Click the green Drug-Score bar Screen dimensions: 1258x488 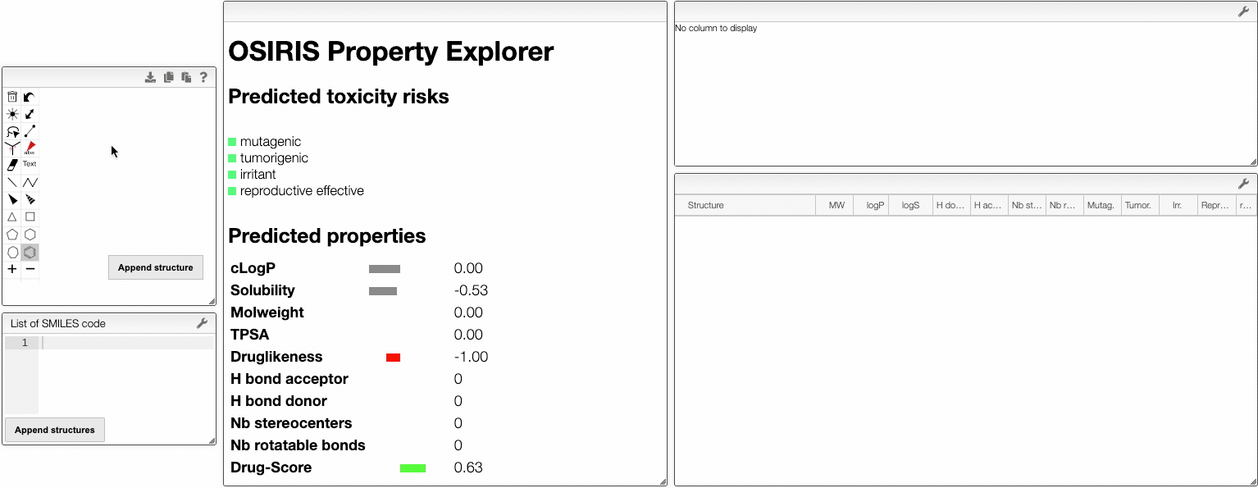tap(412, 468)
